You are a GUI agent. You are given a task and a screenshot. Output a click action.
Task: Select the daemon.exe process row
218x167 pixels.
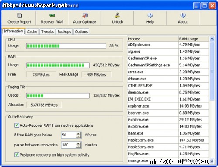click(x=168, y=93)
